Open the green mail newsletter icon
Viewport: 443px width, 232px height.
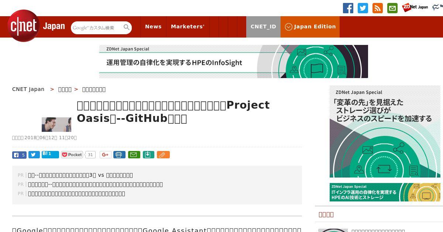392,8
